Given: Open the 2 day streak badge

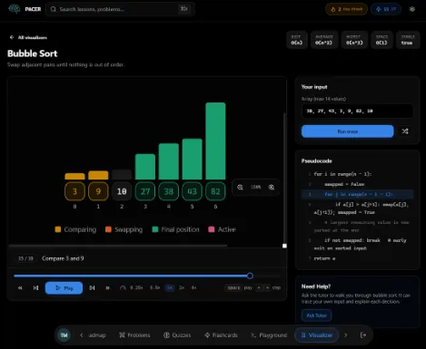Looking at the screenshot, I should coord(346,9).
